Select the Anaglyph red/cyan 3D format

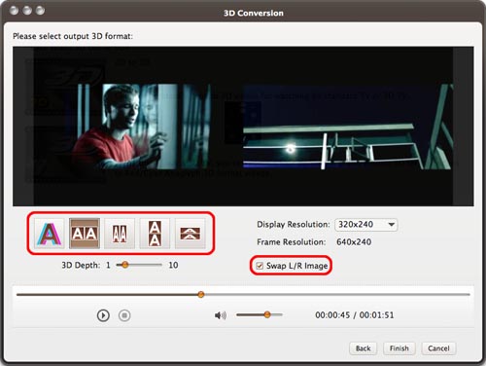[50, 234]
